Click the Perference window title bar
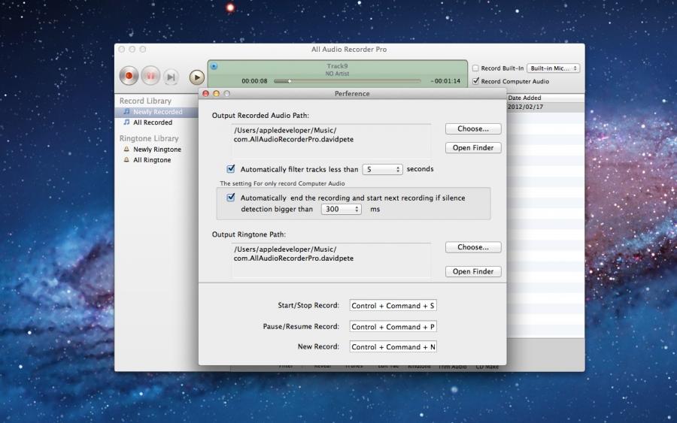Viewport: 677px width, 423px height. (352, 94)
